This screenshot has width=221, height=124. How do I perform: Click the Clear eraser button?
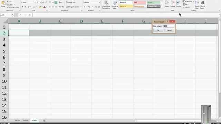[186, 8]
